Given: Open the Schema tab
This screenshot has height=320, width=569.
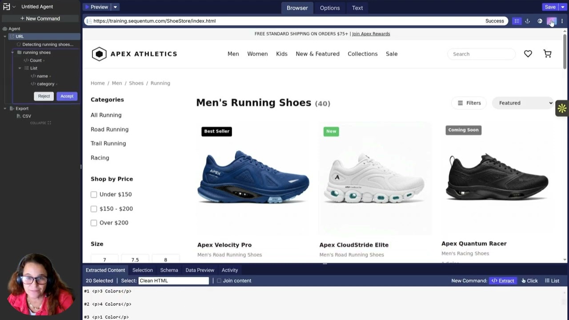Looking at the screenshot, I should (x=169, y=270).
